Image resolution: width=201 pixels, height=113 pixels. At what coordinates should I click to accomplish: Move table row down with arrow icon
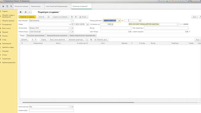click(36, 40)
